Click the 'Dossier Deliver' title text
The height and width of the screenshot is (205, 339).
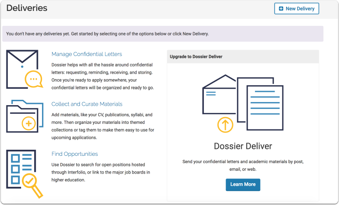[243, 146]
